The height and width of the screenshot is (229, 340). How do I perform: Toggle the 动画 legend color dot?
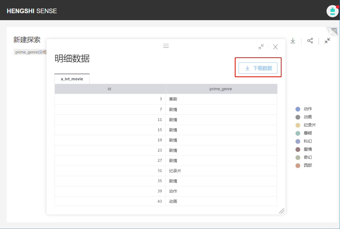298,117
